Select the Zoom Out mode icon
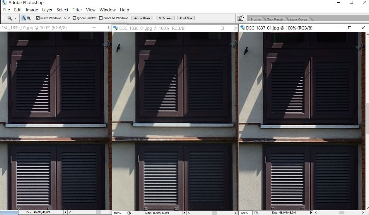The height and width of the screenshot is (215, 369). tap(28, 18)
